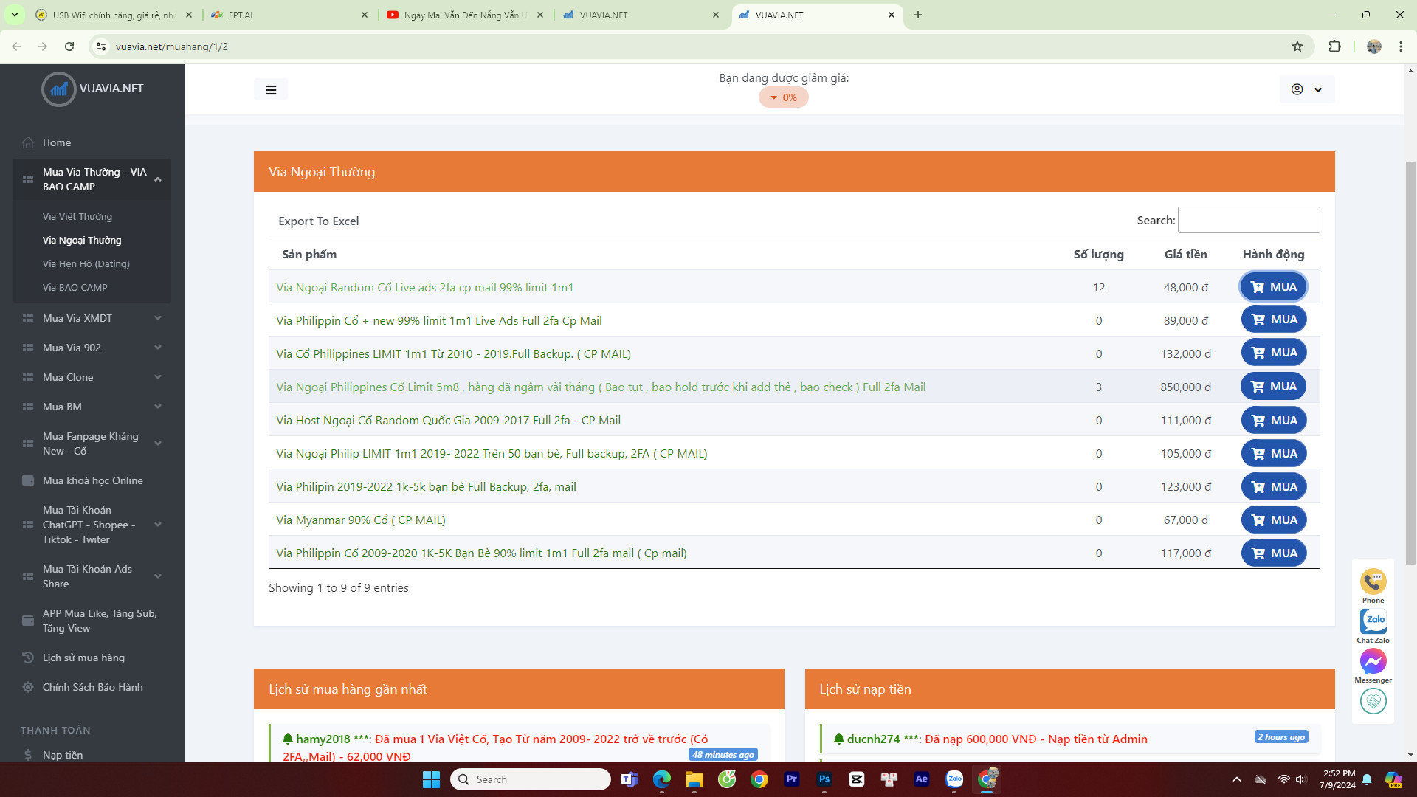This screenshot has width=1417, height=797.
Task: Buy Via Host Ngoại Cổ Random Quốc Gia
Action: click(1274, 420)
